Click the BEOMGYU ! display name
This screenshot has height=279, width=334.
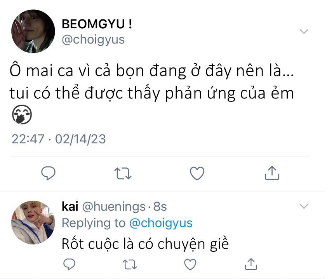97,24
